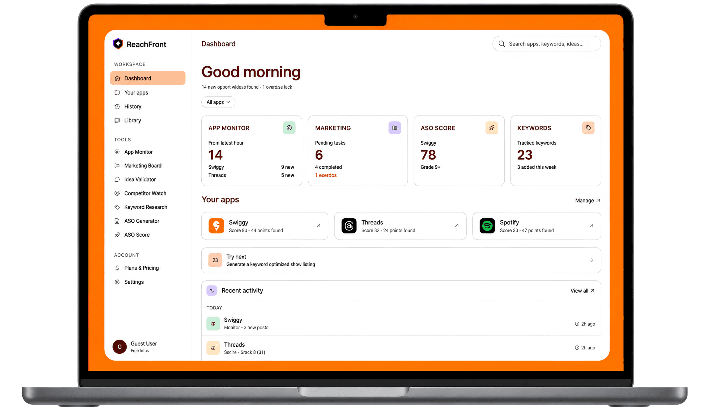The image size is (715, 407).
Task: Click the Manage link
Action: 587,201
